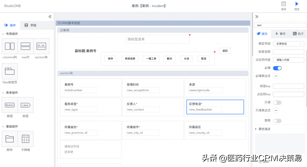Click the 取消 button
This screenshot has height=167, width=307.
[x=203, y=59]
